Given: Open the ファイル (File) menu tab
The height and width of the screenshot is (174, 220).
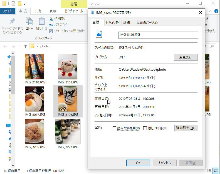Looking at the screenshot, I should tap(8, 11).
